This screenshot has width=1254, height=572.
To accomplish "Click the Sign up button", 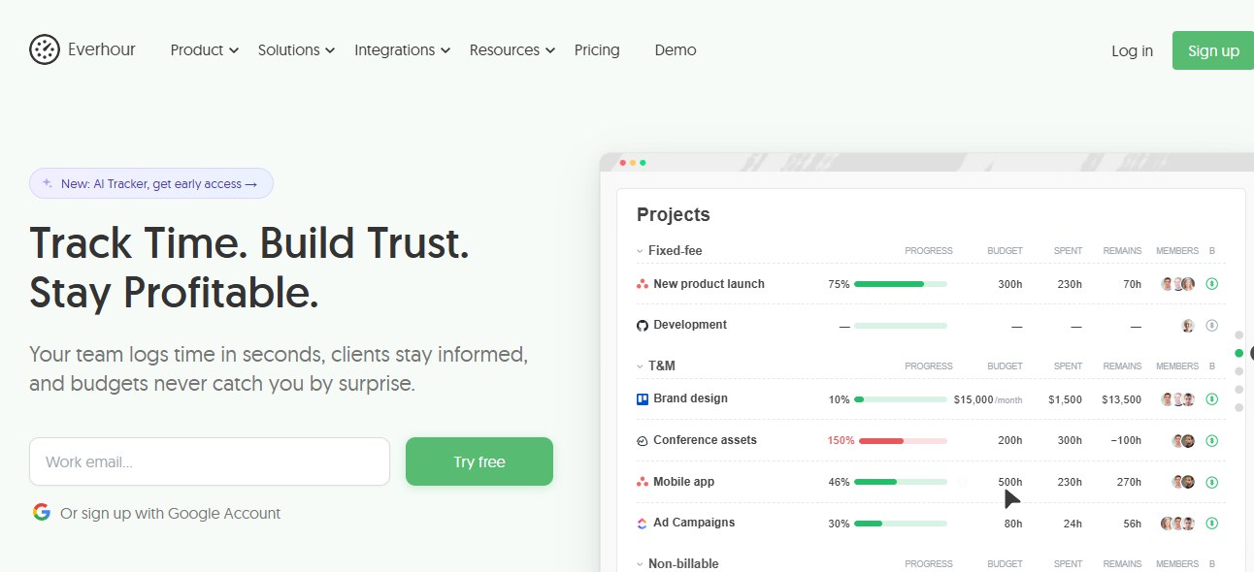I will point(1213,50).
